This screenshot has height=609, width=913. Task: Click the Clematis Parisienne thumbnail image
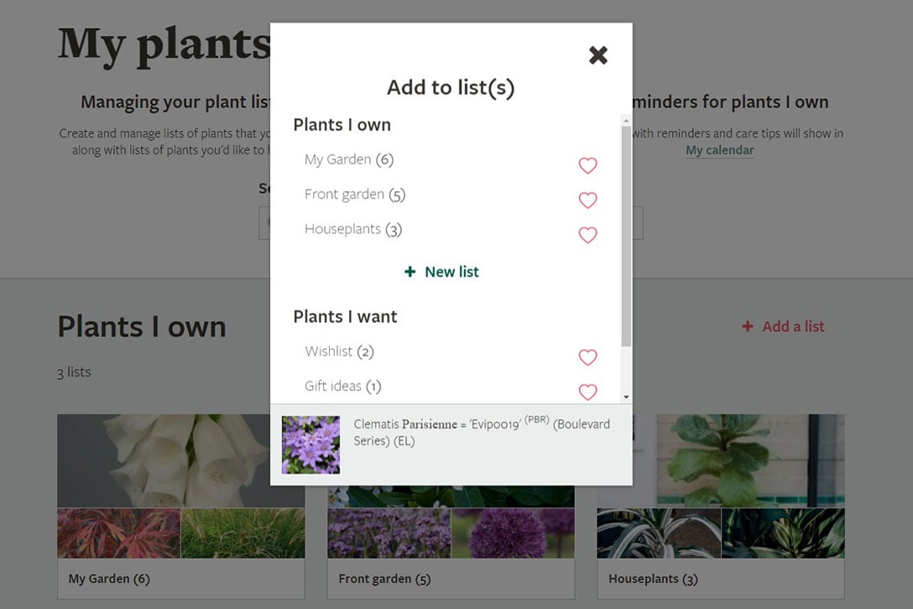click(310, 445)
